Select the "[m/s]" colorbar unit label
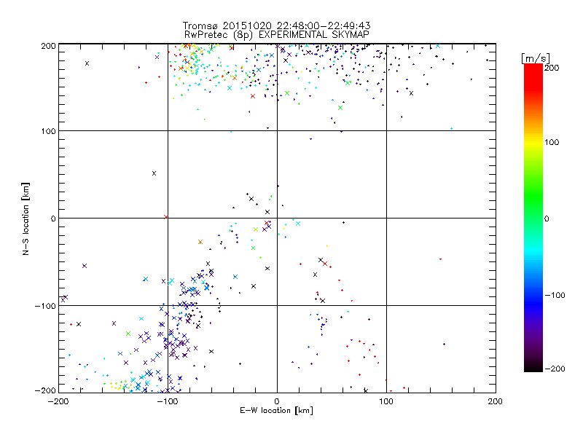583x437 pixels. tap(535, 58)
